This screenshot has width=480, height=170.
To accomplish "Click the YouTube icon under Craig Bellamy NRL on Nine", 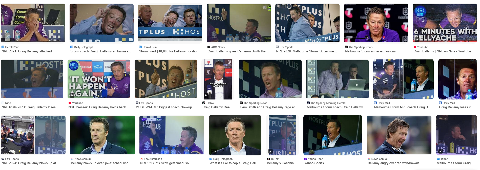I will pyautogui.click(x=415, y=47).
